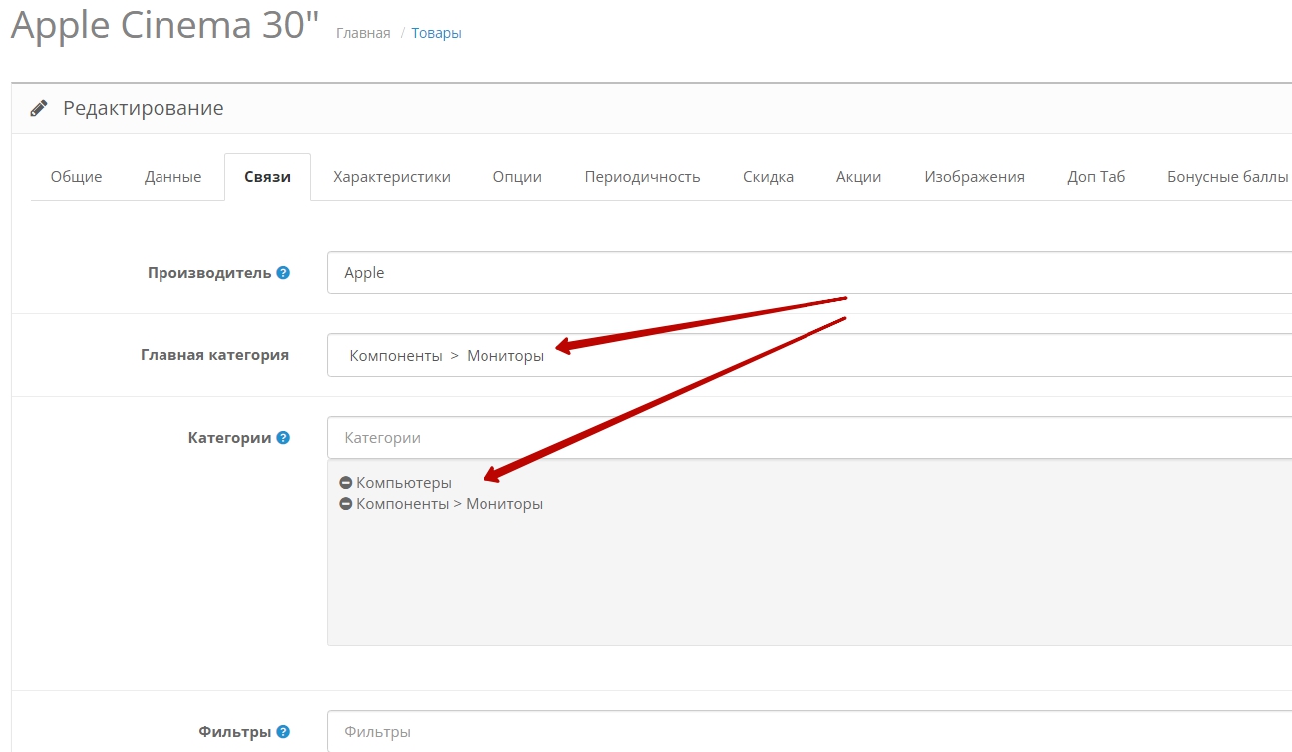The height and width of the screenshot is (752, 1292).
Task: Open the Доп Таб tab
Action: [x=1096, y=177]
